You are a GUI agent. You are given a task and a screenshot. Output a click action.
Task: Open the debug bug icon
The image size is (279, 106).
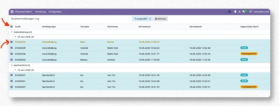[x=239, y=12]
